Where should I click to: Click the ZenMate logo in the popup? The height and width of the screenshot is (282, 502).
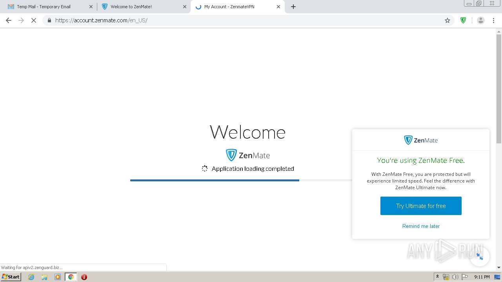421,140
